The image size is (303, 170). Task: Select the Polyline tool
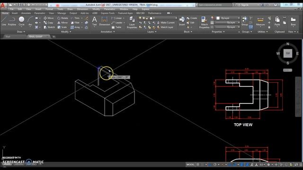pos(12,21)
